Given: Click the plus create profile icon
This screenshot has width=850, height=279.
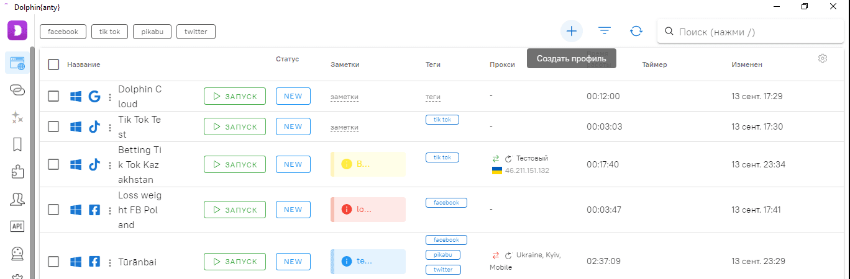Looking at the screenshot, I should 572,31.
